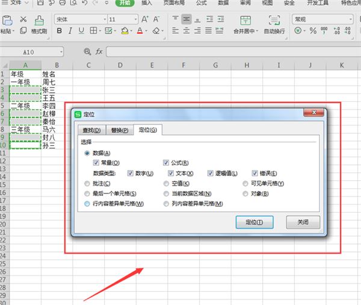This screenshot has width=361, height=305.
Task: Decrease font size with smaller A
Action: point(156,19)
